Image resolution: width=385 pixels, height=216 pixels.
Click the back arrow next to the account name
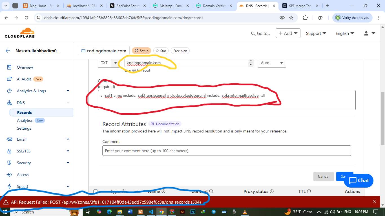point(8,51)
